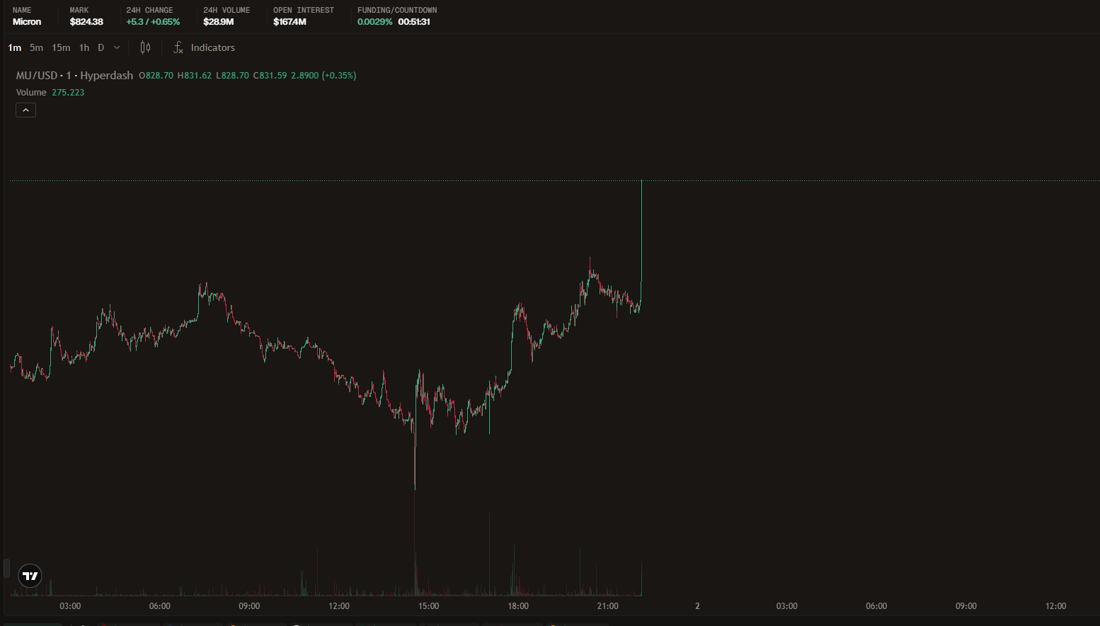This screenshot has height=626, width=1100.
Task: Open the fx Indicators menu
Action: point(204,47)
